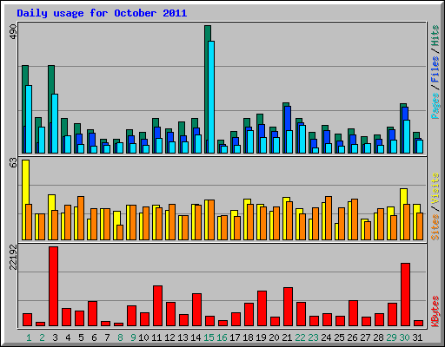
Task: Click day 31 on the x-axis
Action: [417, 337]
